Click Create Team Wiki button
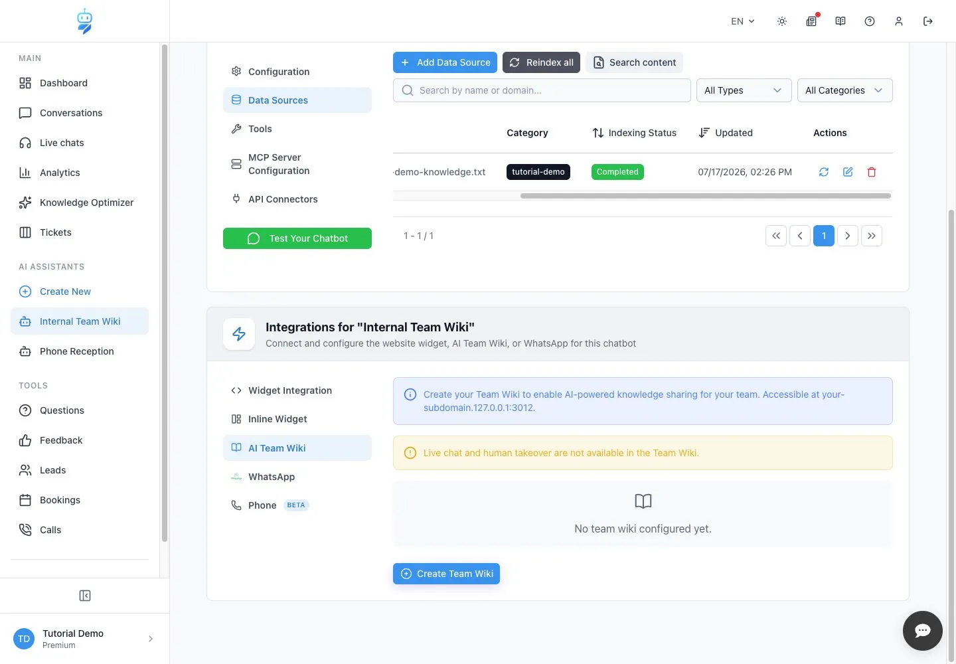The height and width of the screenshot is (664, 956). coord(446,574)
